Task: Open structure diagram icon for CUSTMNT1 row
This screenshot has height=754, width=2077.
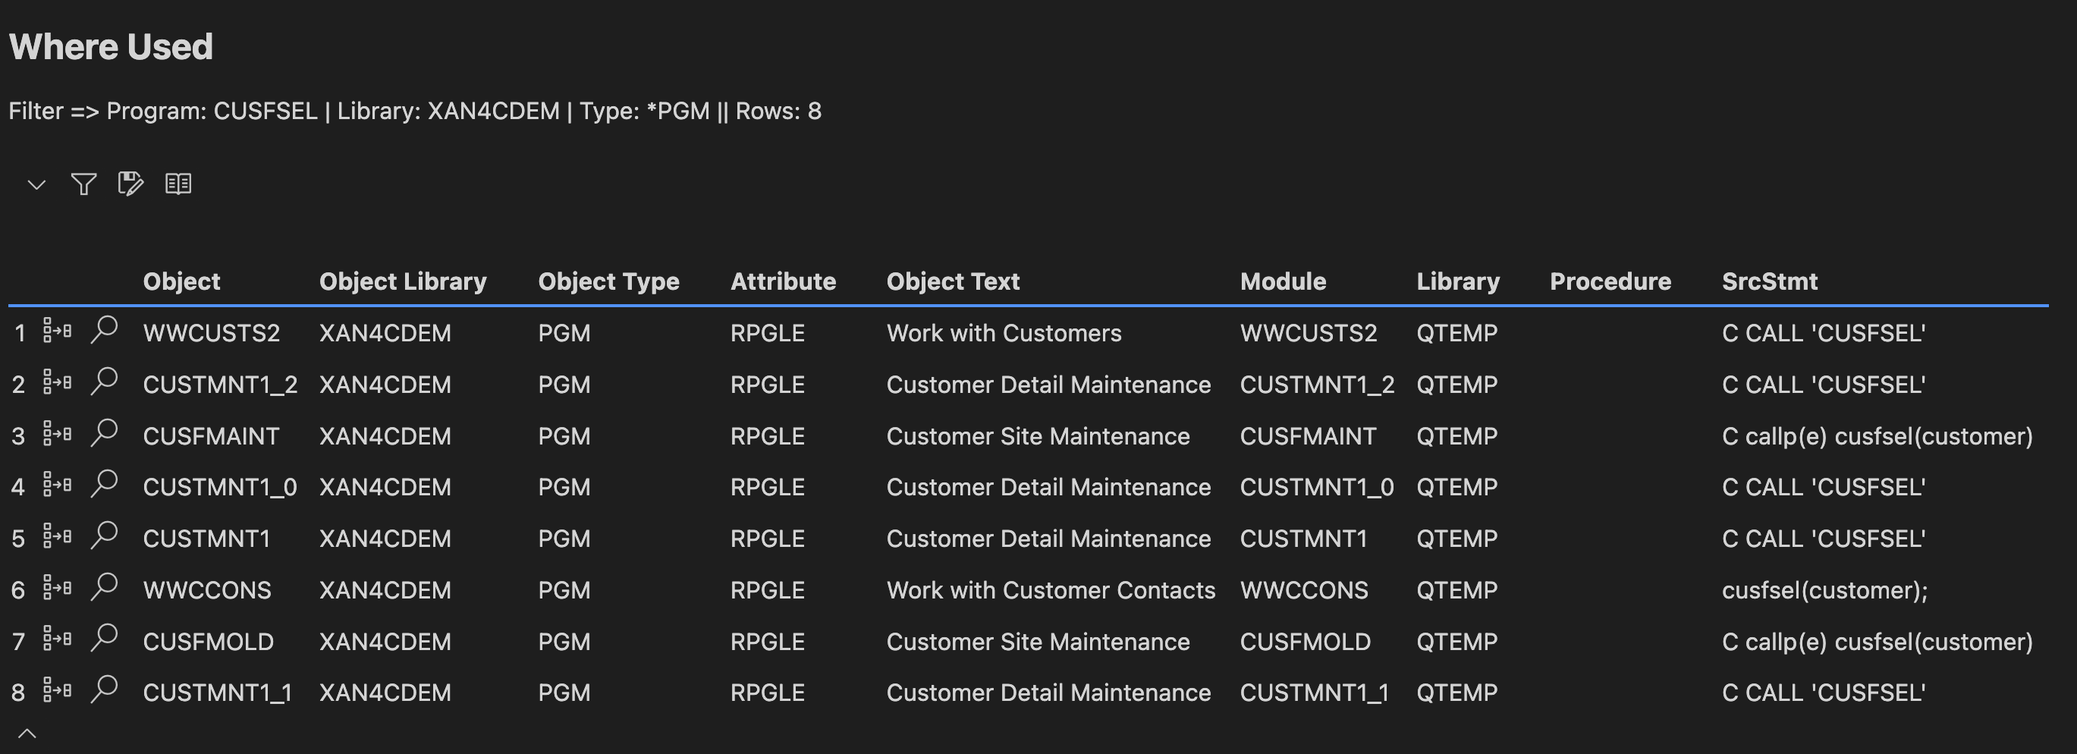Action: pyautogui.click(x=57, y=536)
